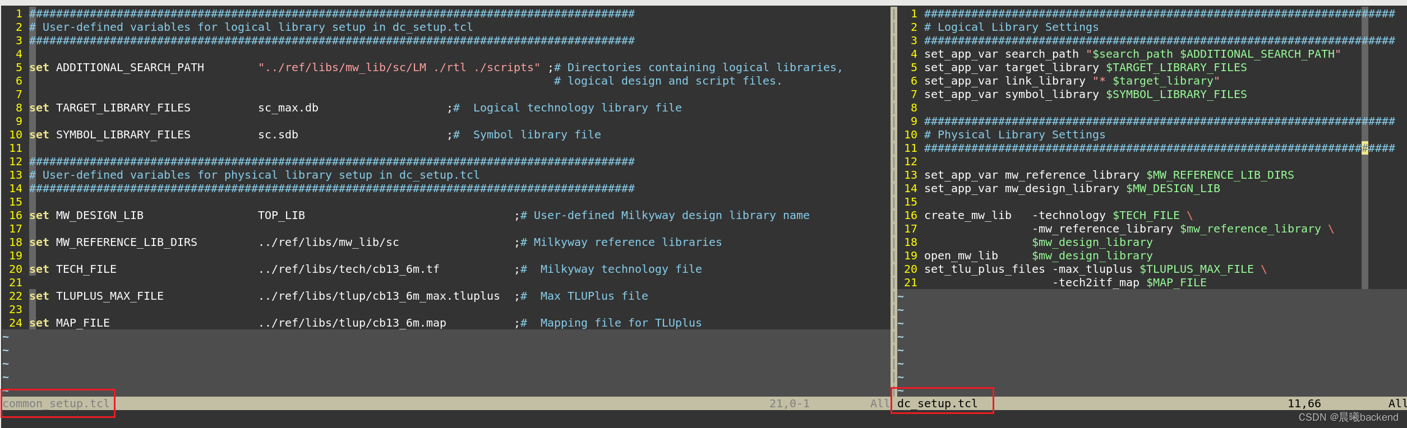Click "# Physical Library Settings" comment in right pane
Viewport: 1407px width, 428px height.
[x=1015, y=134]
